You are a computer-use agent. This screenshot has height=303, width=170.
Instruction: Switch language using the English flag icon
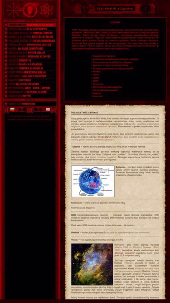coord(48,109)
